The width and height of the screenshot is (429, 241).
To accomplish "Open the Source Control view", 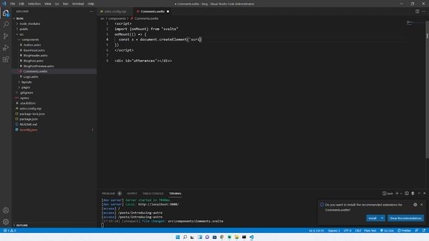I will pos(6,36).
